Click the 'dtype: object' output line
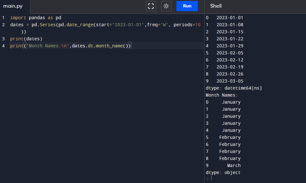Screen dimensions: 306x183 [x=223, y=172]
